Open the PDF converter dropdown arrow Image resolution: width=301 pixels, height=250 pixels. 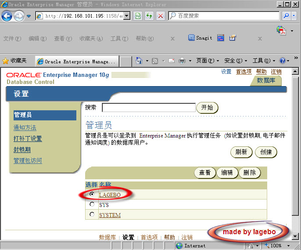(292, 31)
